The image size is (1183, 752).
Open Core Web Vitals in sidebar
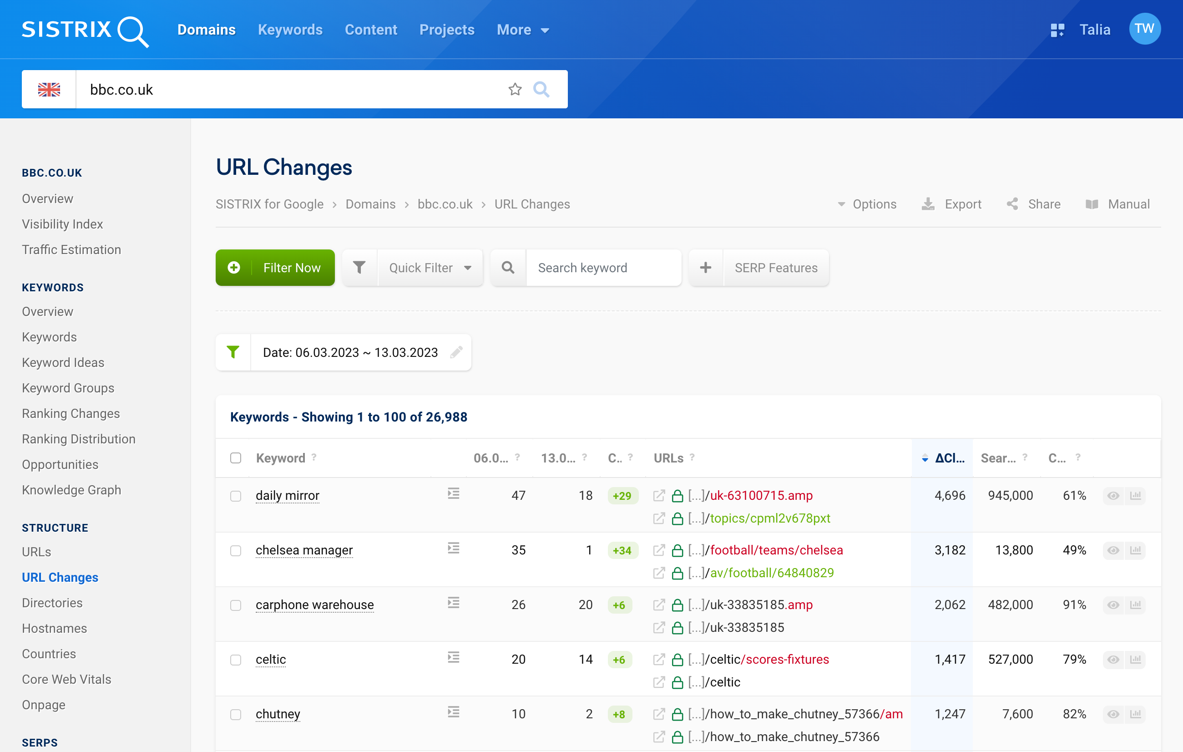(x=66, y=679)
